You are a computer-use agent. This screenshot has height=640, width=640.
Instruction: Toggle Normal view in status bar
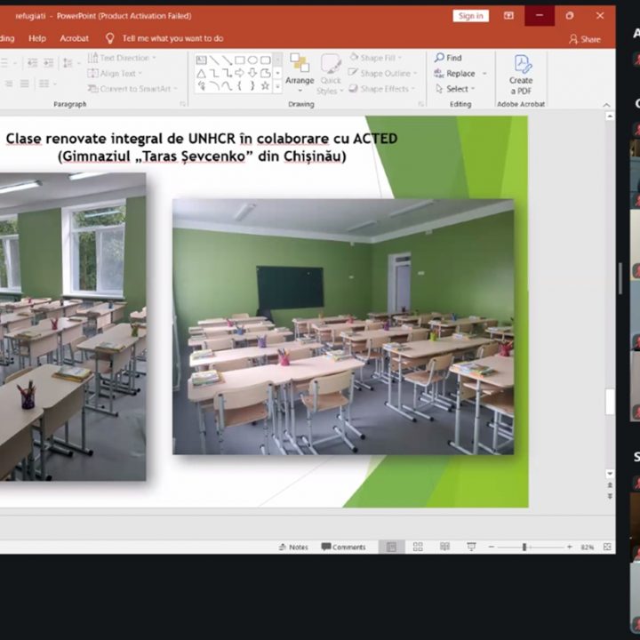point(389,547)
